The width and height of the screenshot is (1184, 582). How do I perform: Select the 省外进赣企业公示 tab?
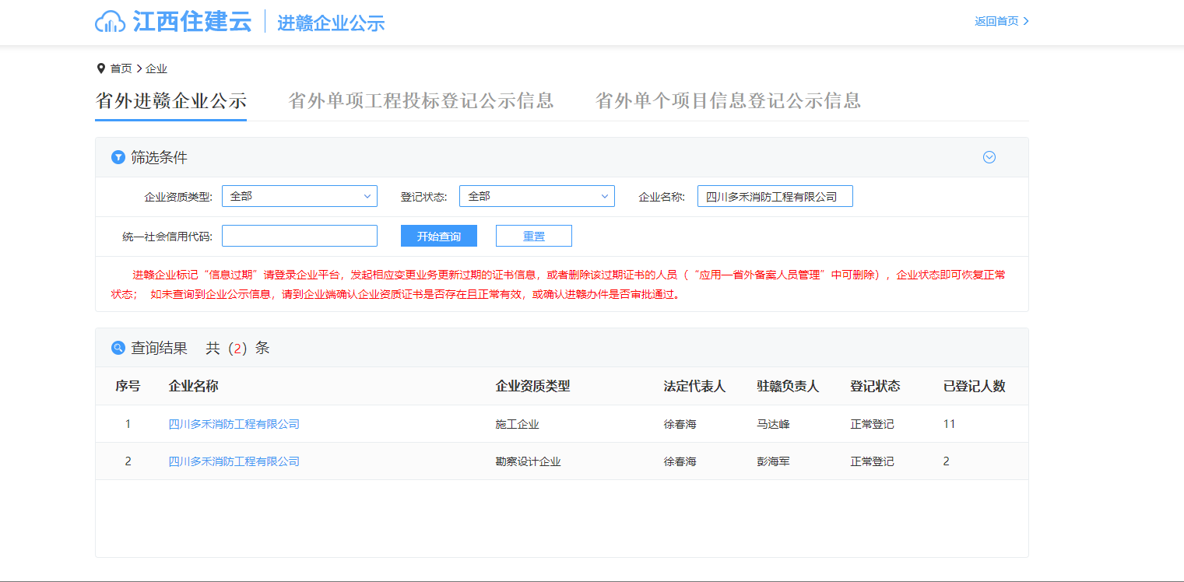[170, 101]
